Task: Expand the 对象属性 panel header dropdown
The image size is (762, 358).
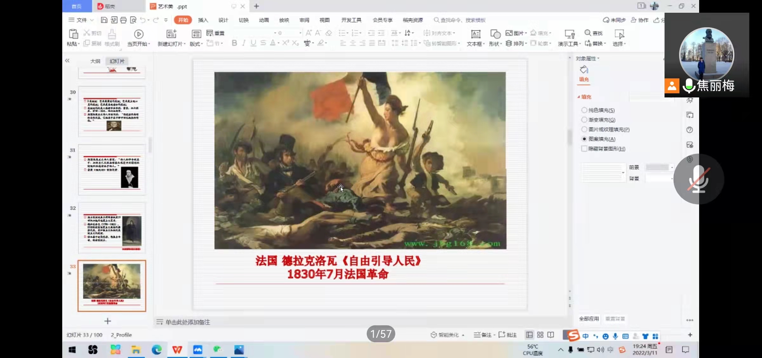Action: [x=598, y=58]
